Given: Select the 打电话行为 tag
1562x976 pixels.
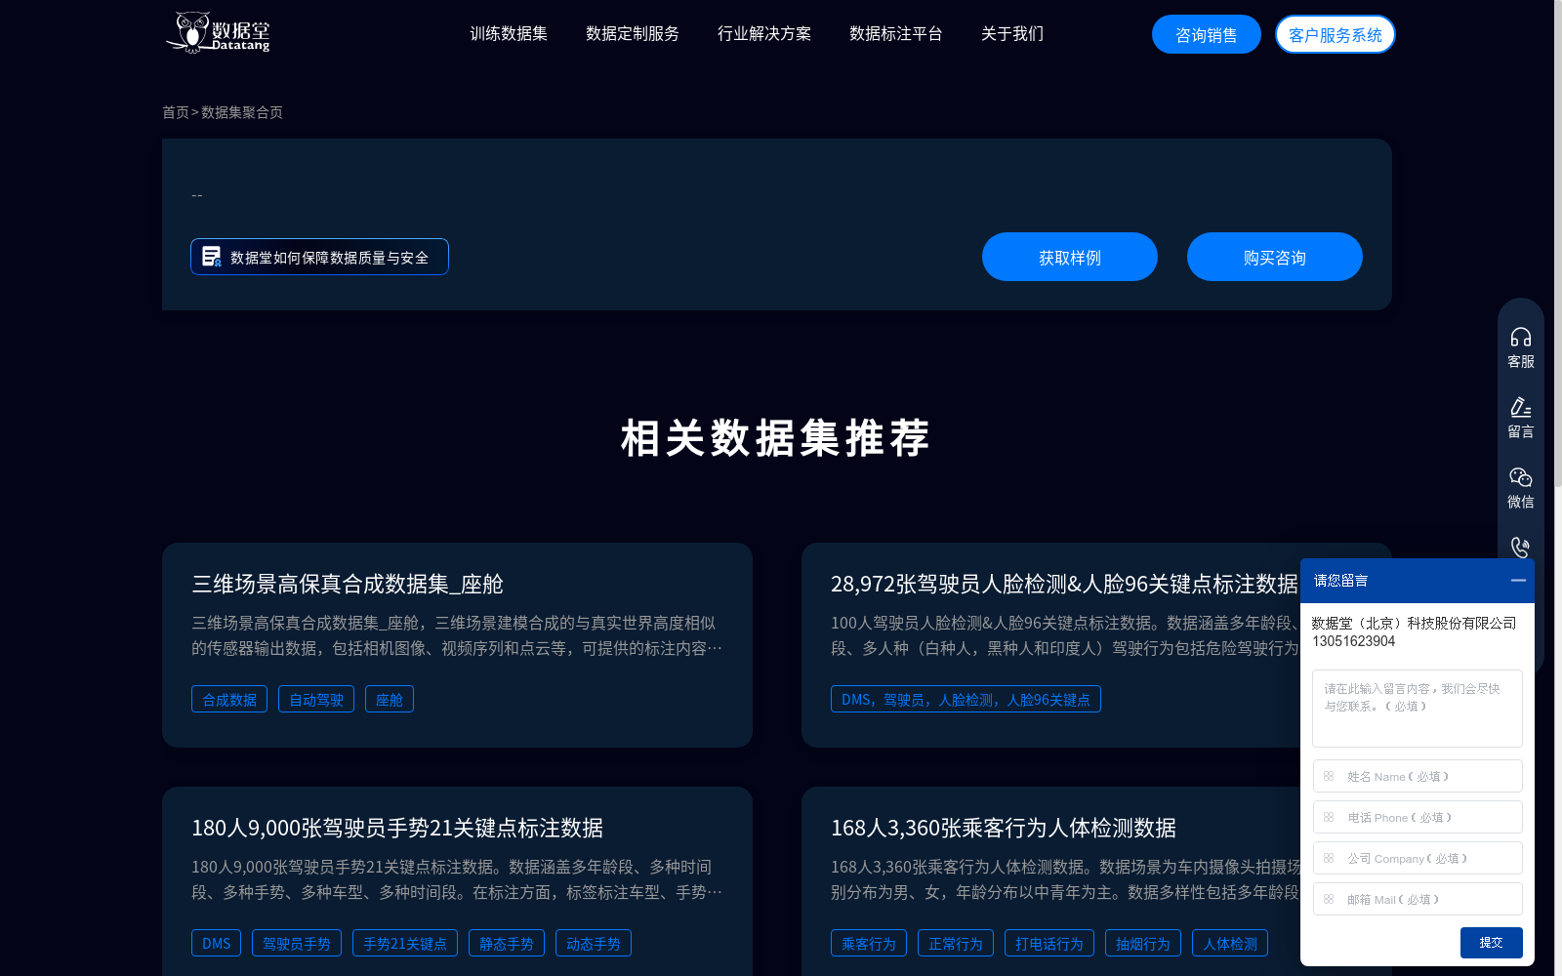Looking at the screenshot, I should (1049, 943).
